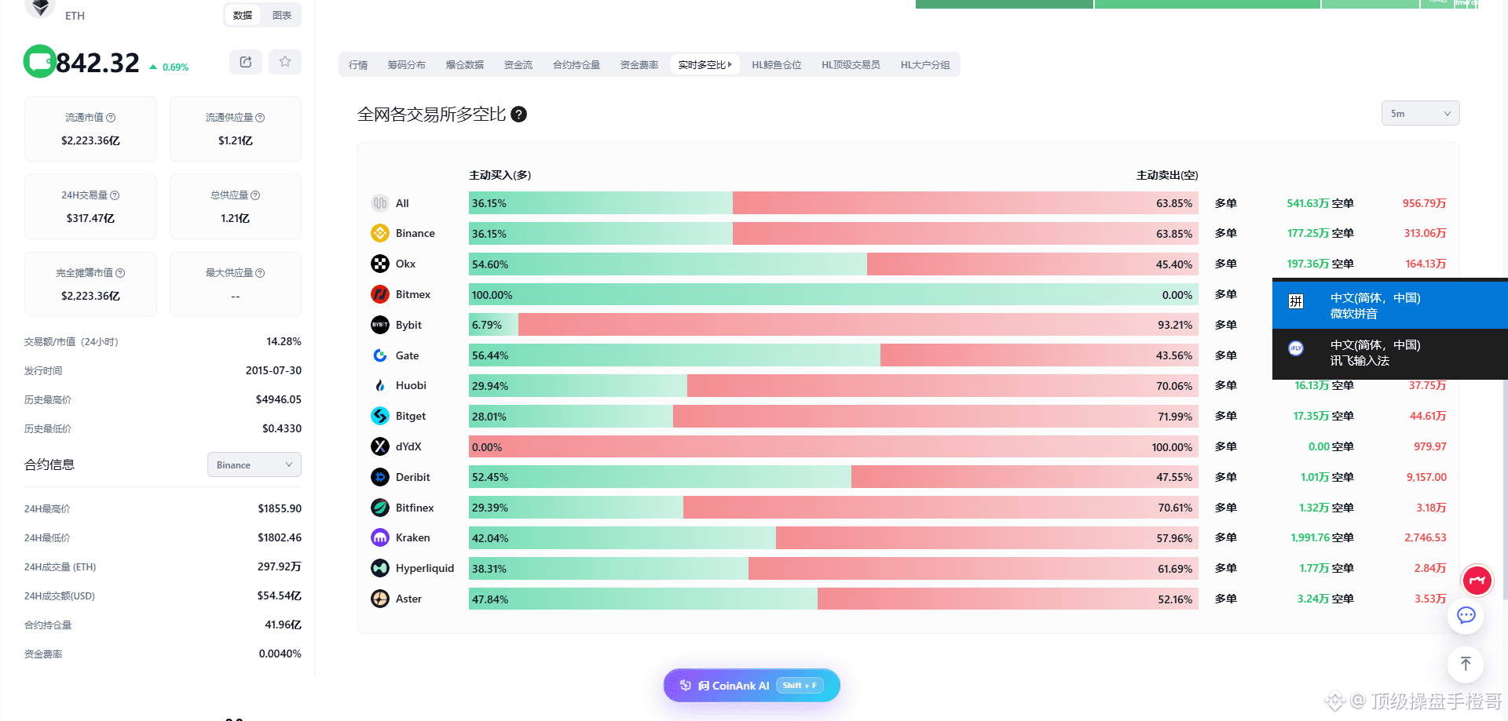
Task: Click the info icon next to 最大供应量
Action: coord(260,273)
